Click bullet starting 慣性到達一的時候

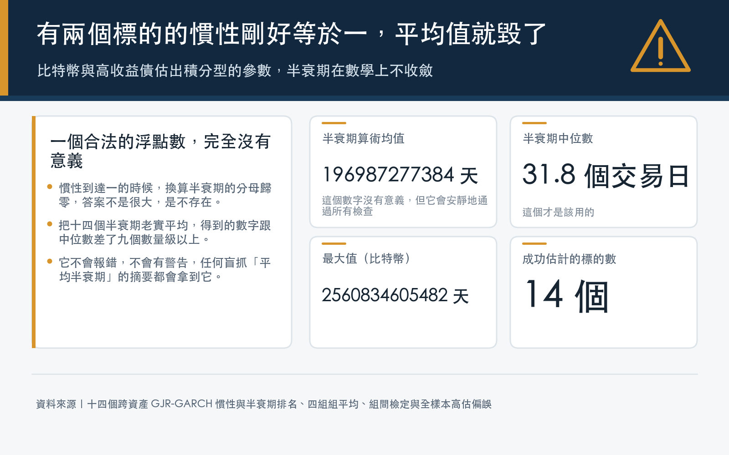165,195
